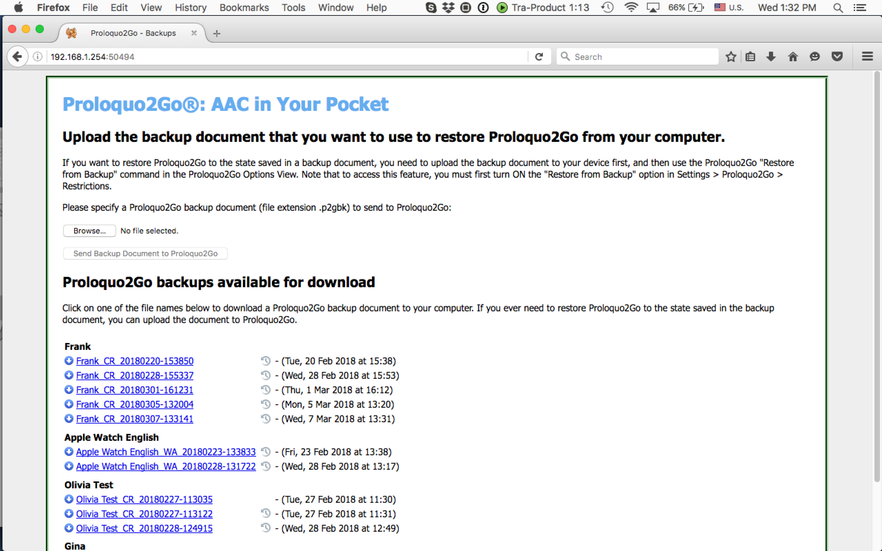
Task: Click Browse... to choose a backup file
Action: coord(89,231)
